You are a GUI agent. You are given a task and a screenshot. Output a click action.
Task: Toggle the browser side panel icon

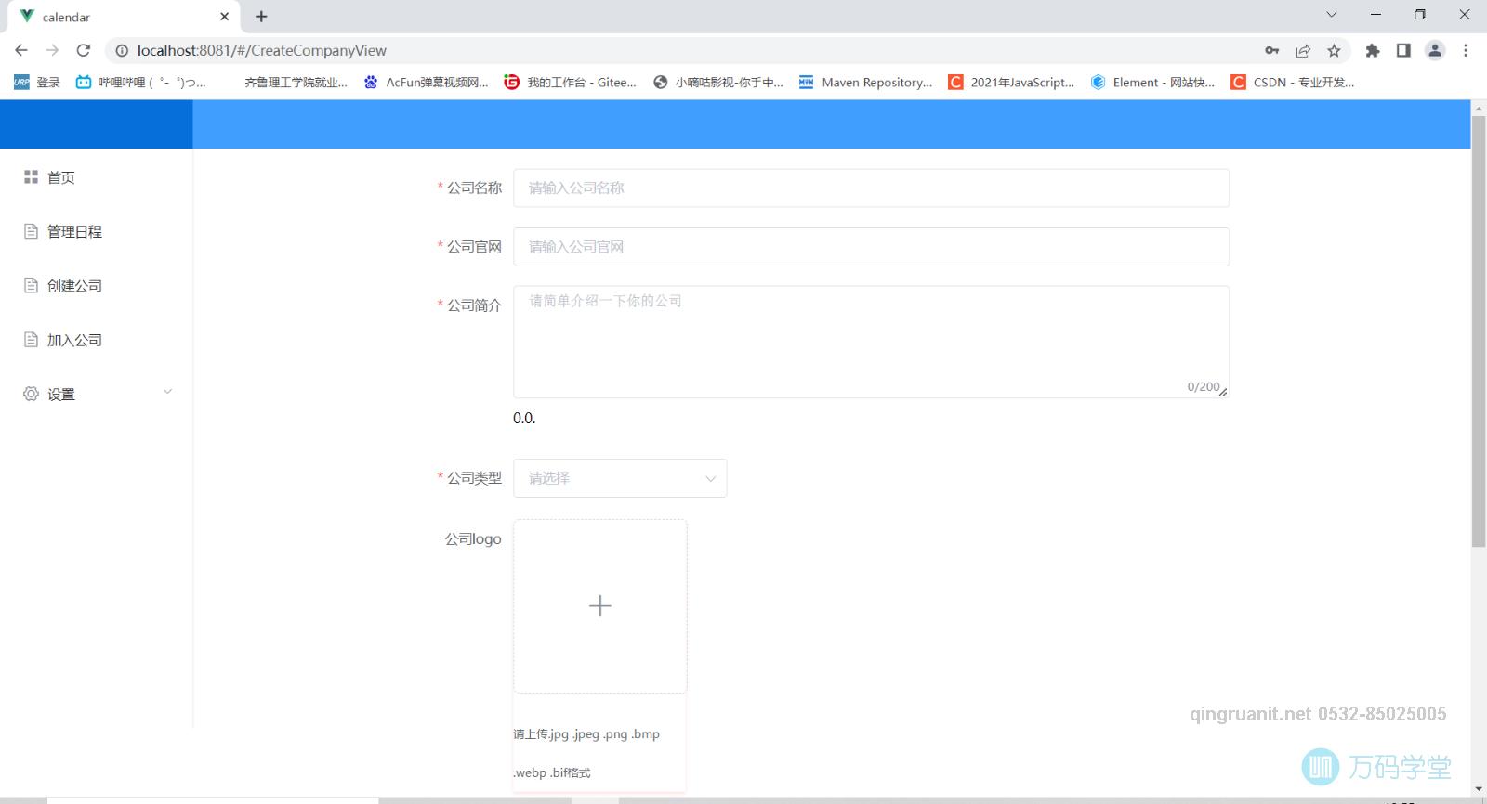[1403, 50]
